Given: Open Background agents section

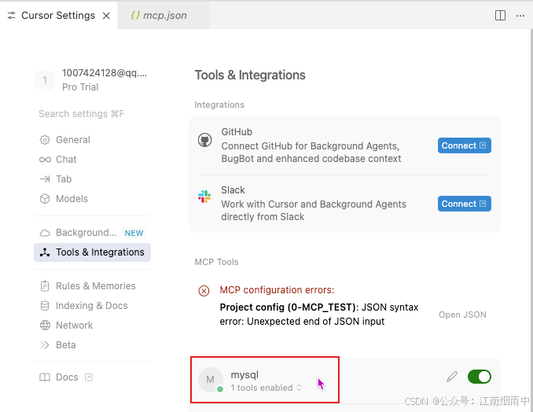Looking at the screenshot, I should (93, 233).
